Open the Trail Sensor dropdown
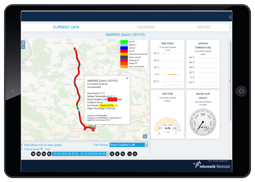Viewport: 255px width, 182px height. (146, 145)
